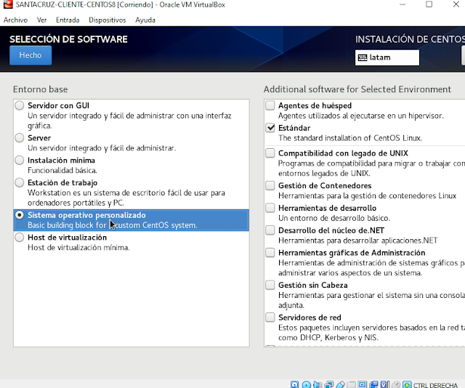The width and height of the screenshot is (465, 388).
Task: Click the CTRL DERECHA host key label
Action: pyautogui.click(x=435, y=385)
